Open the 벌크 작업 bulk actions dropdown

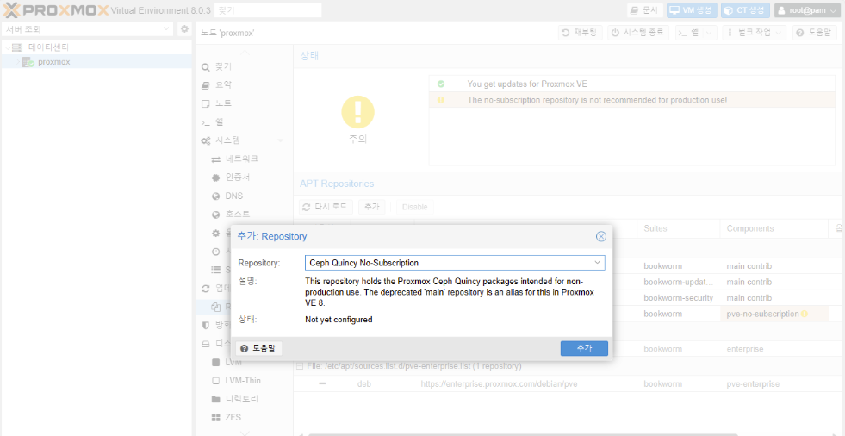pyautogui.click(x=754, y=33)
